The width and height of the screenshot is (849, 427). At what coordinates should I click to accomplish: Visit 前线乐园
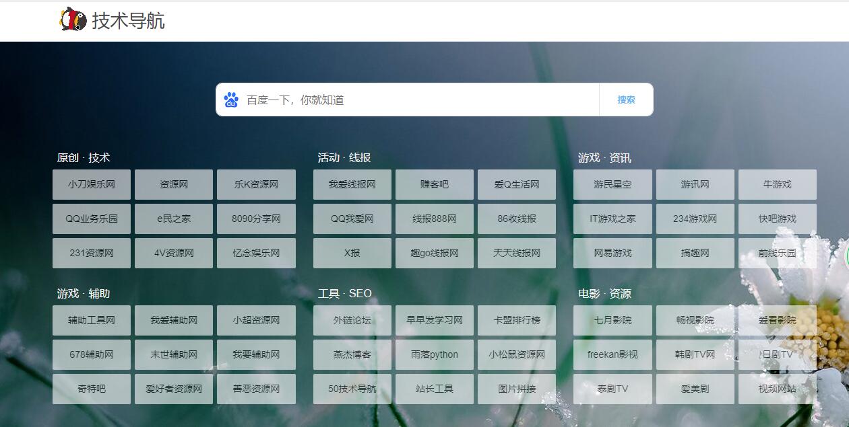coord(778,253)
